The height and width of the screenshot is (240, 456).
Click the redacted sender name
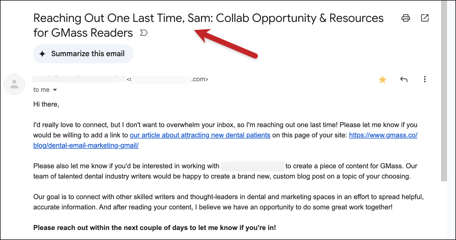(x=78, y=79)
